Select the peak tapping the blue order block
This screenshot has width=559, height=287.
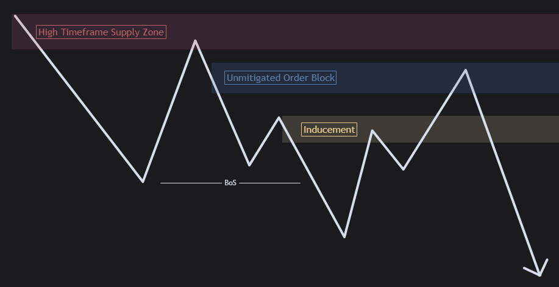click(466, 70)
